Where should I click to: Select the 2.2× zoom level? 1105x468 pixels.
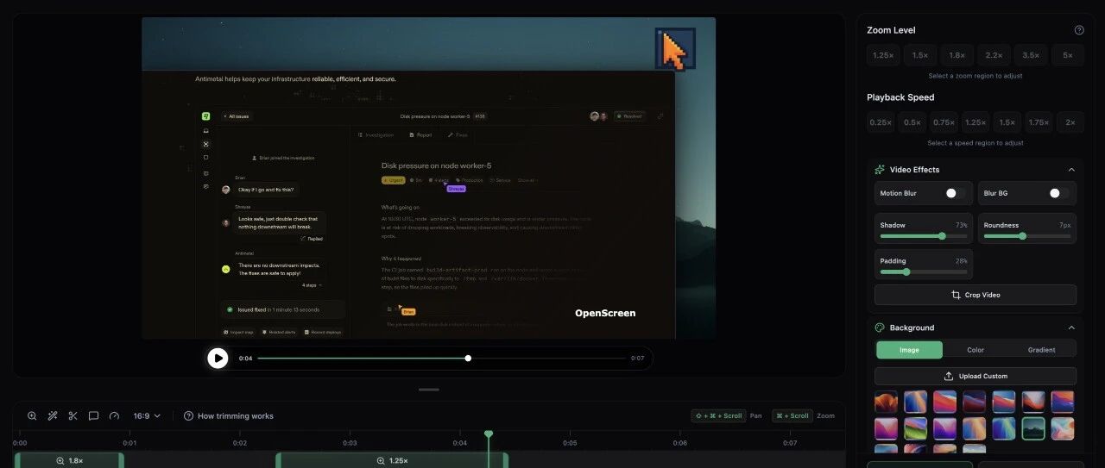[994, 55]
